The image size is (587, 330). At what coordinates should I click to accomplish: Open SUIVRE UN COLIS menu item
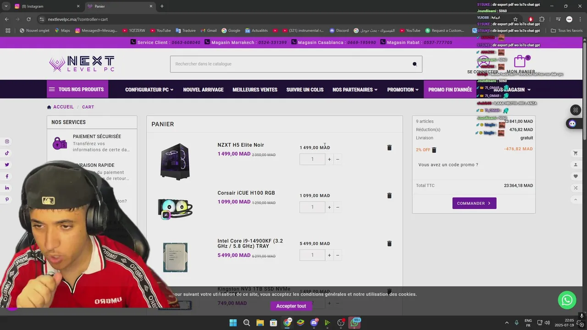pyautogui.click(x=305, y=90)
